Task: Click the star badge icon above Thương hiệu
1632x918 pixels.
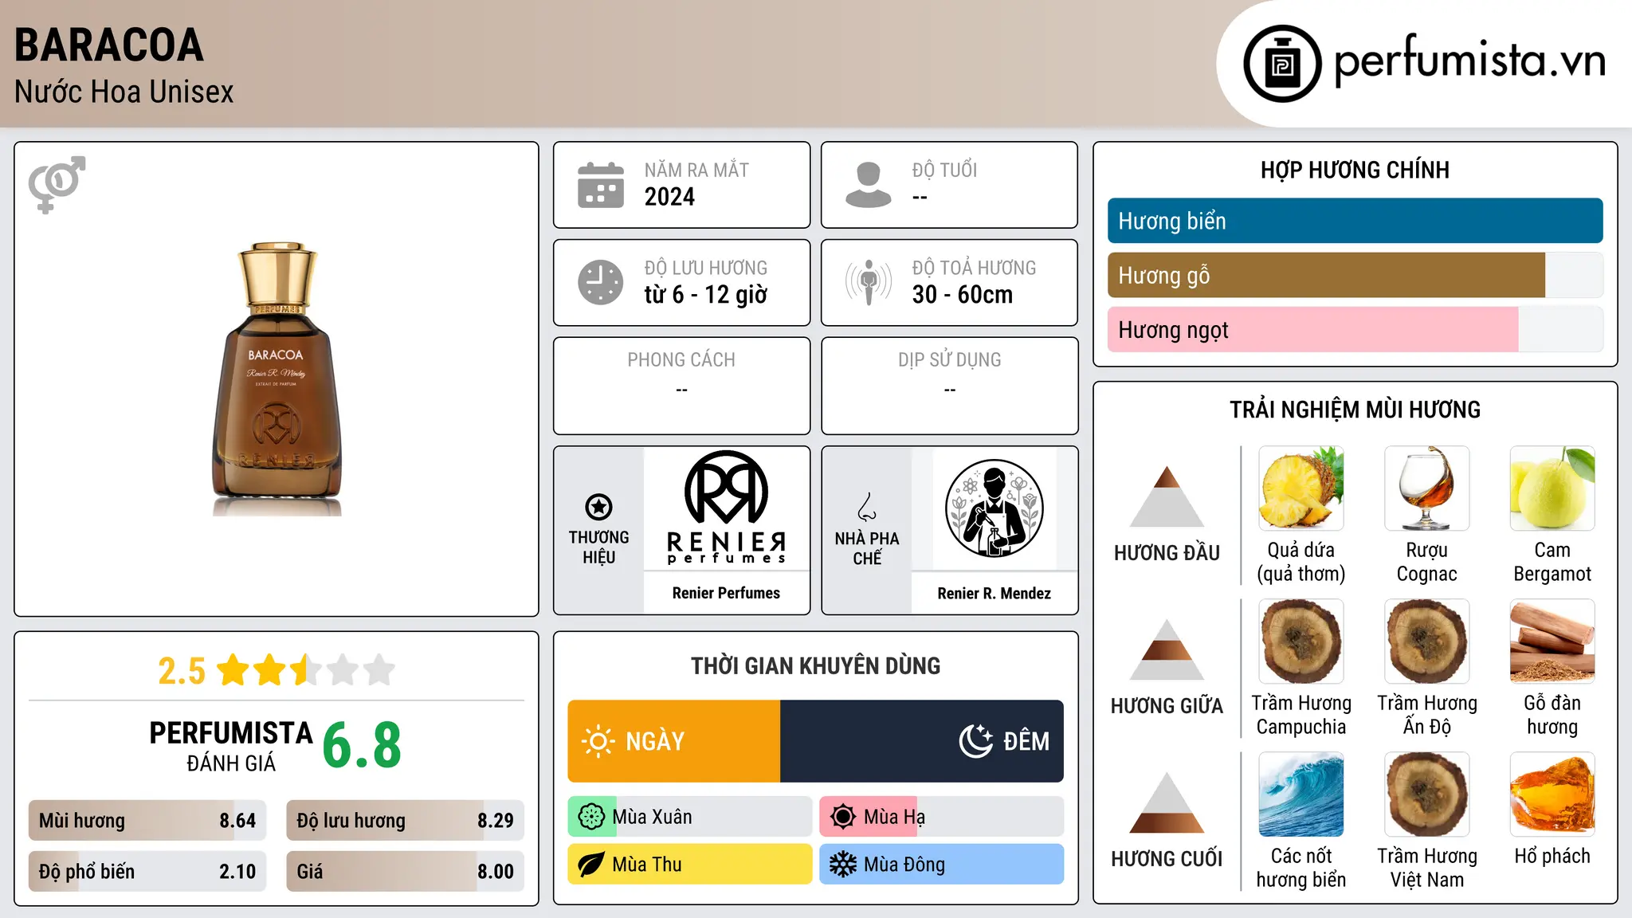Action: pos(598,507)
